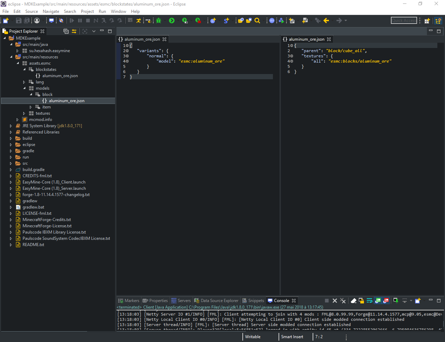The image size is (445, 342).
Task: Click the green Run launch button
Action: coord(172,21)
